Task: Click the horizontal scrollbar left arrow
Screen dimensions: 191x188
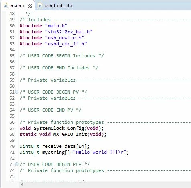Action: [22, 185]
